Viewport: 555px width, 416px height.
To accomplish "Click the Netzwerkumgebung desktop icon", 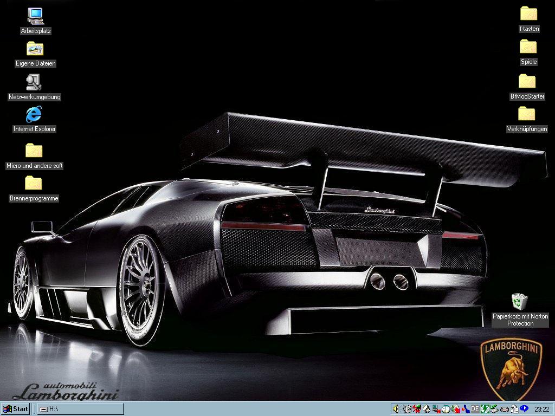I will point(34,82).
